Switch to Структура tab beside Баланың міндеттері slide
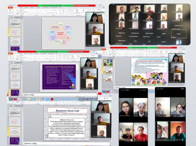Image resolution: width=196 pixels, height=146 pixels. point(18,106)
